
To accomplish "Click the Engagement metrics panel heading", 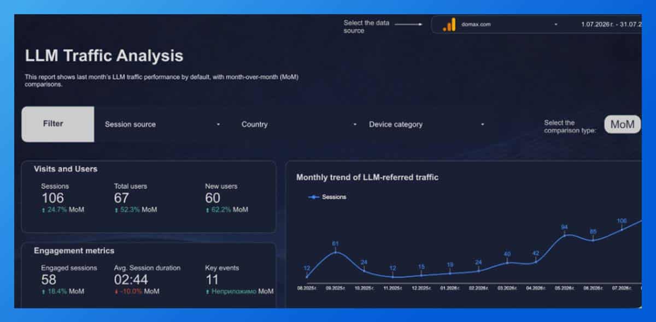I will pyautogui.click(x=74, y=251).
